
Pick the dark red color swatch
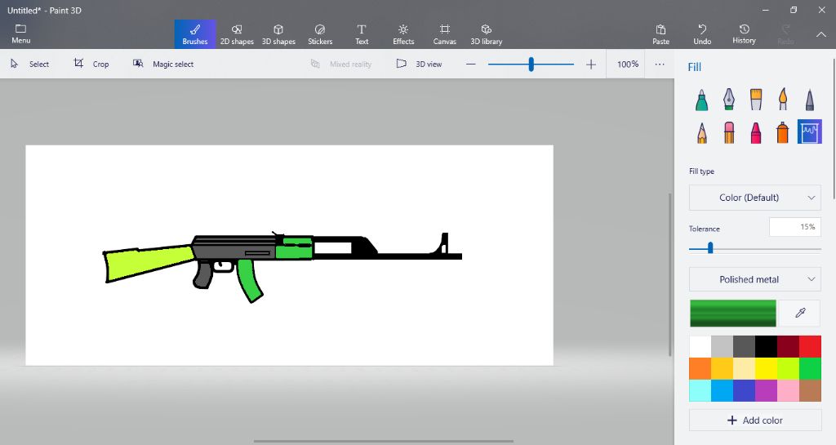tap(788, 346)
